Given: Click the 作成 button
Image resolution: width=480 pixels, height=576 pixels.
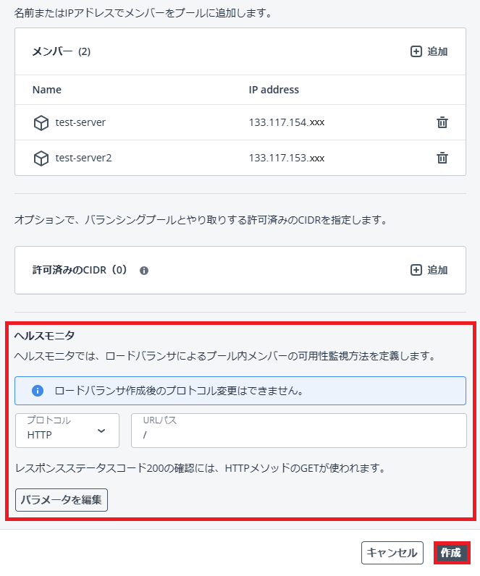Looking at the screenshot, I should coord(451,553).
